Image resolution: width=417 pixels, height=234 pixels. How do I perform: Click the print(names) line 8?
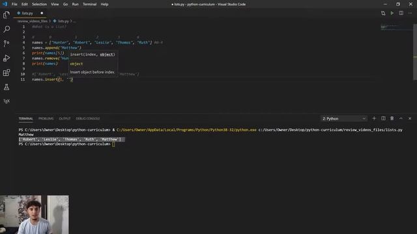[x=45, y=64]
